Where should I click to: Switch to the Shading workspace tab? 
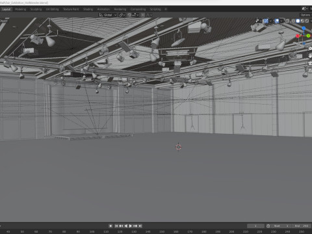point(88,9)
